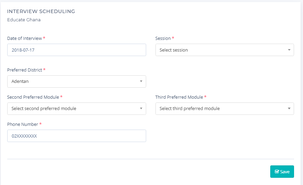The image size is (303, 185).
Task: Click the Third Preferred Module label
Action: (x=179, y=97)
